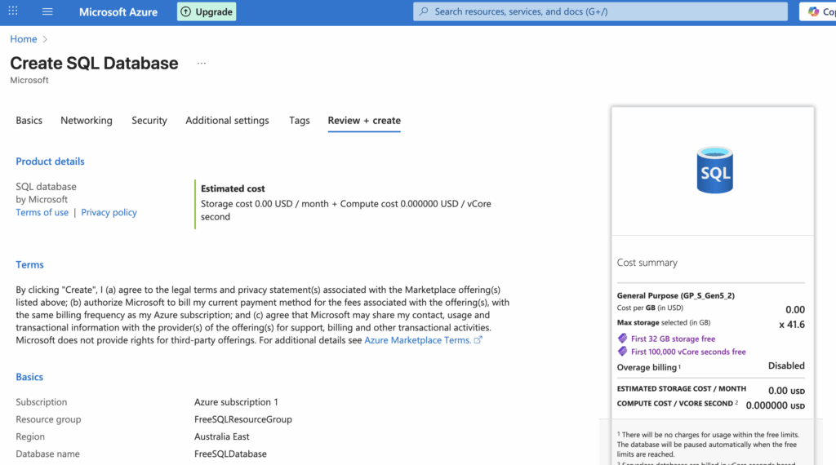Viewport: 836px width, 465px height.
Task: Open the ellipsis menu next to Create SQL Database
Action: click(201, 63)
